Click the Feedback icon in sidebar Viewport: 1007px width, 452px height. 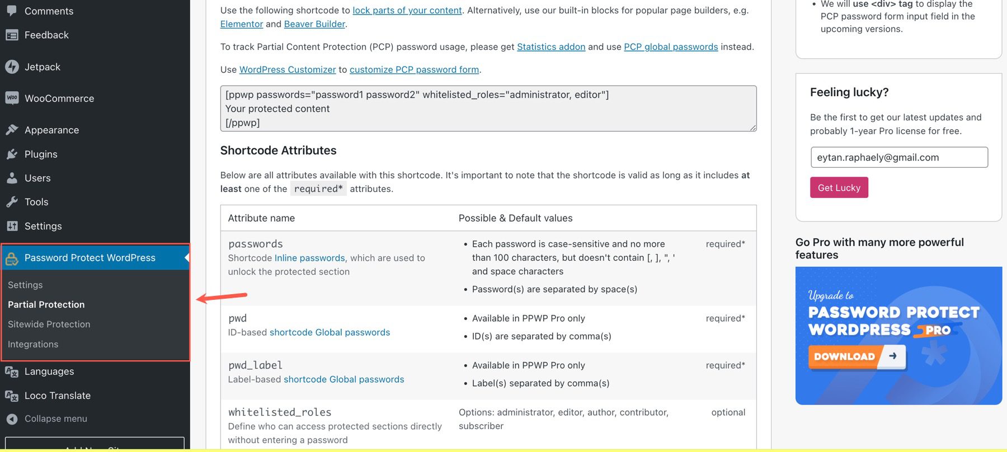[x=12, y=35]
